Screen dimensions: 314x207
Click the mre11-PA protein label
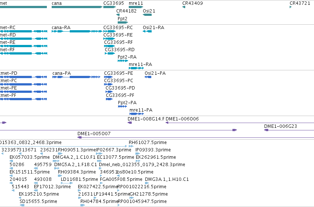(141, 110)
